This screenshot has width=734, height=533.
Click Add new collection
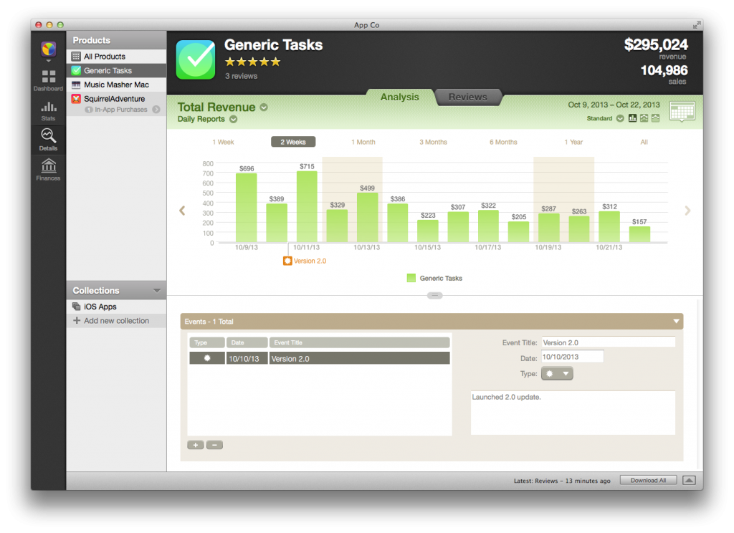[116, 320]
